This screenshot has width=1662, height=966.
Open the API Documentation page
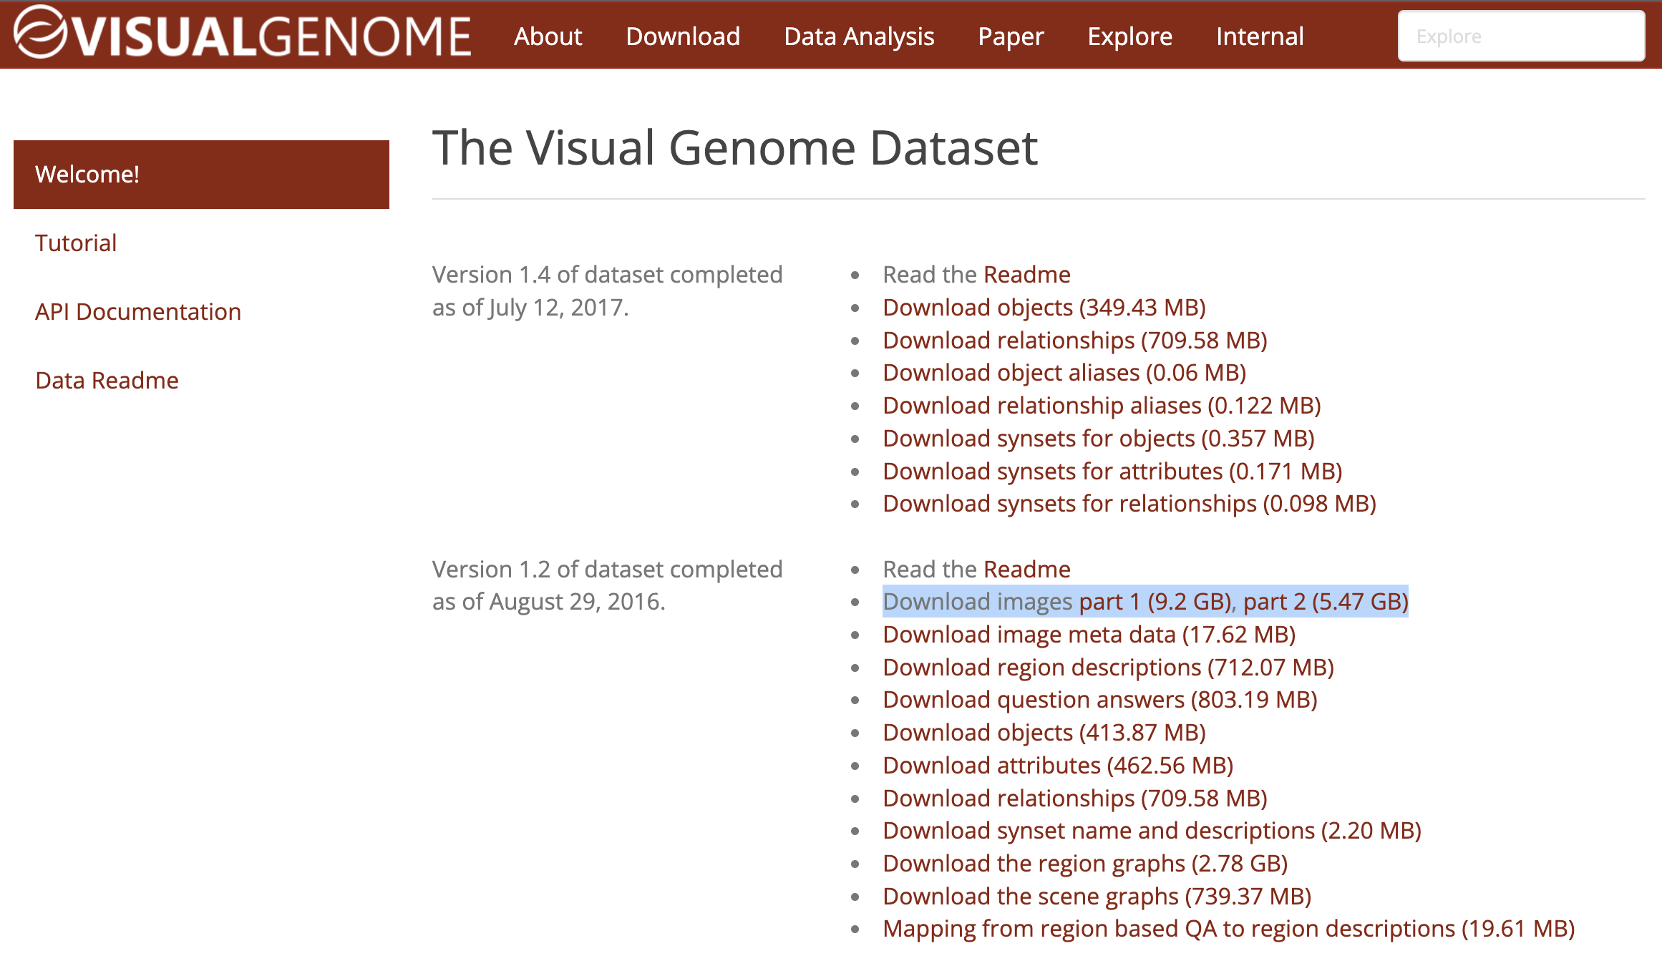(x=138, y=311)
